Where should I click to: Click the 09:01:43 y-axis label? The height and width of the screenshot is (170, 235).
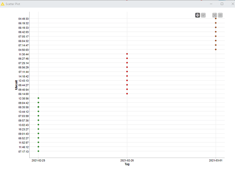point(23,134)
